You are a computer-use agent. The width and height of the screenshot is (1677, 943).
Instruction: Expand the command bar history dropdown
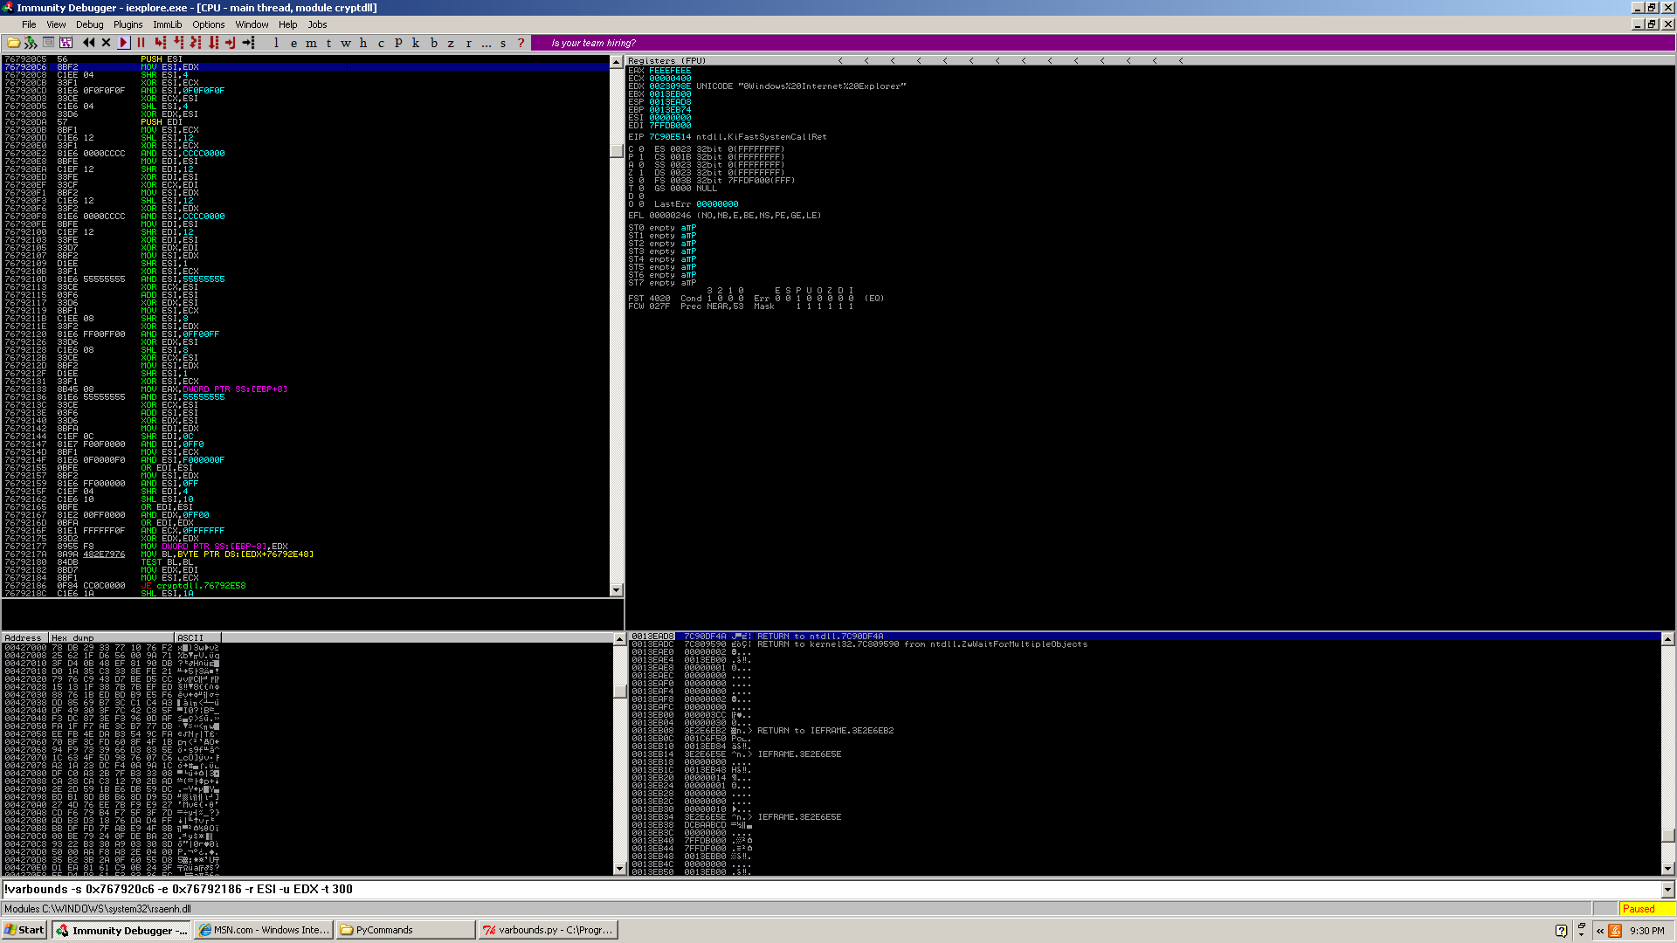[x=1667, y=889]
